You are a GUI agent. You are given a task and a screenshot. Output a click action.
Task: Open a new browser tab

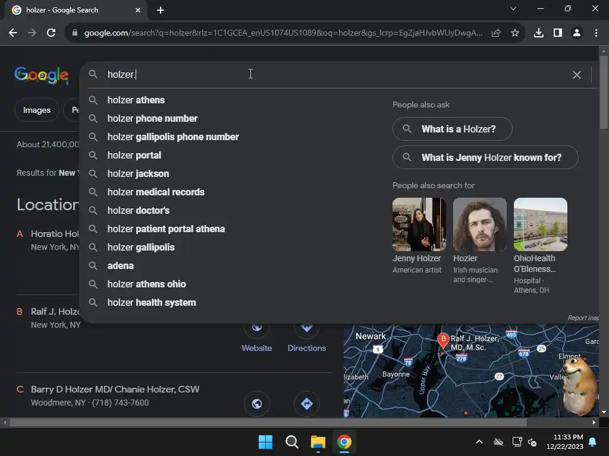[x=161, y=10]
